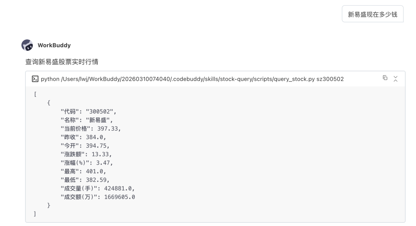Click the 成交额(万) 1669605.0 output line
416x226 pixels.
point(97,197)
